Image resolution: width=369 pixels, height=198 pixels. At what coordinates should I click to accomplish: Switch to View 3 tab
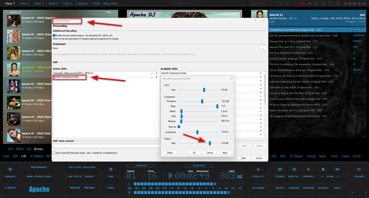tap(39, 3)
